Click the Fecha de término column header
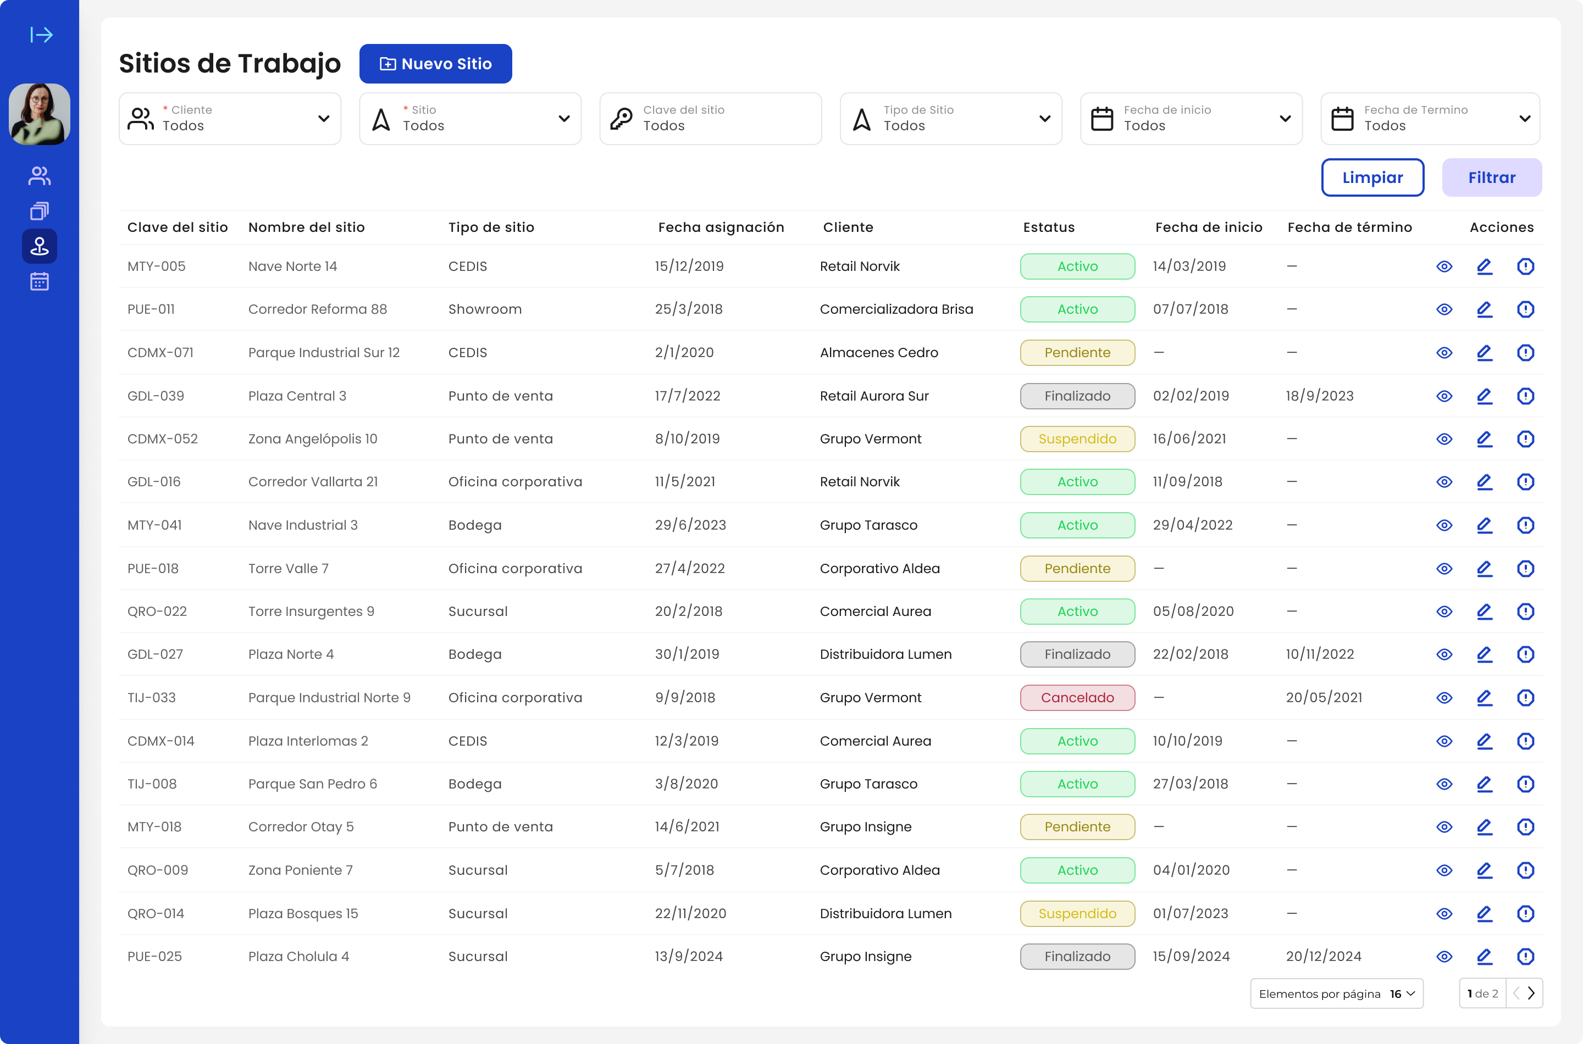Viewport: 1583px width, 1044px height. 1349,227
